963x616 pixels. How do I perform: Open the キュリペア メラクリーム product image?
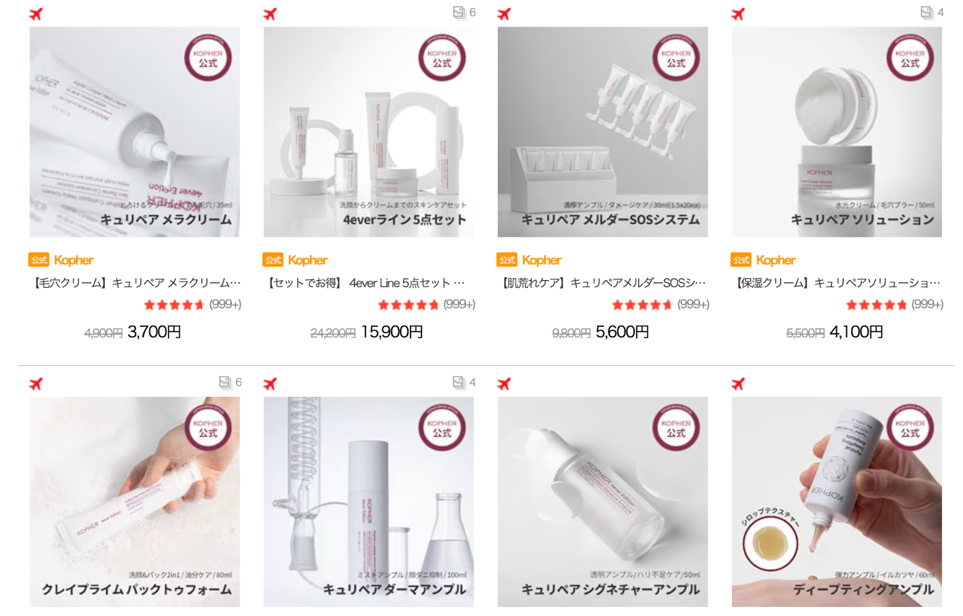(135, 132)
